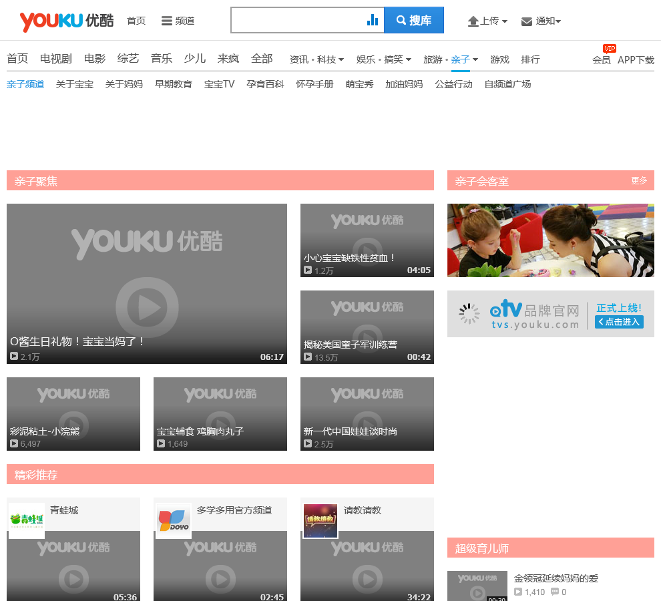Screen dimensions: 661x601
Task: Open the 金领冠 small video thumbnail
Action: pos(477,586)
